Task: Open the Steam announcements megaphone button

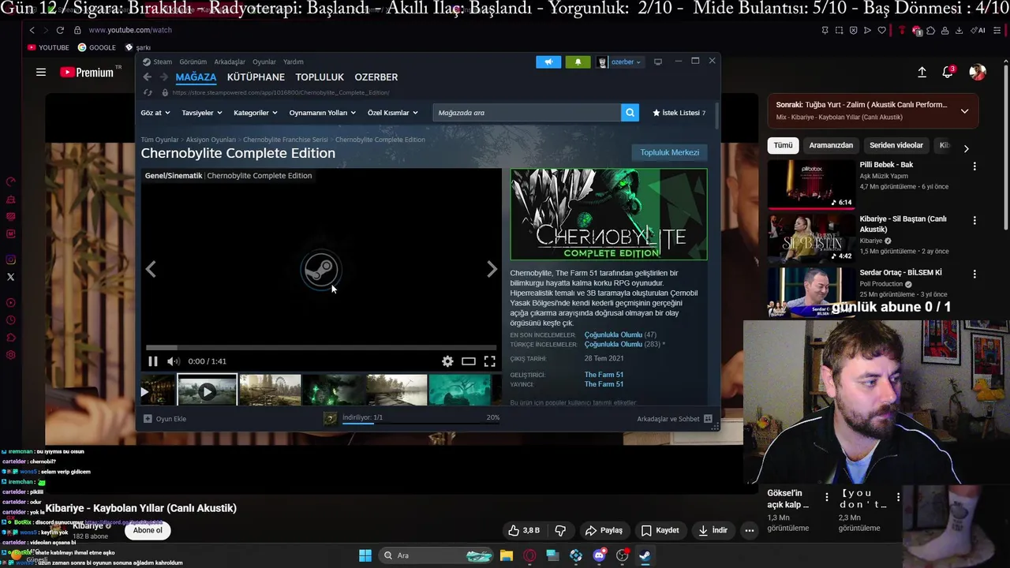Action: (x=548, y=62)
